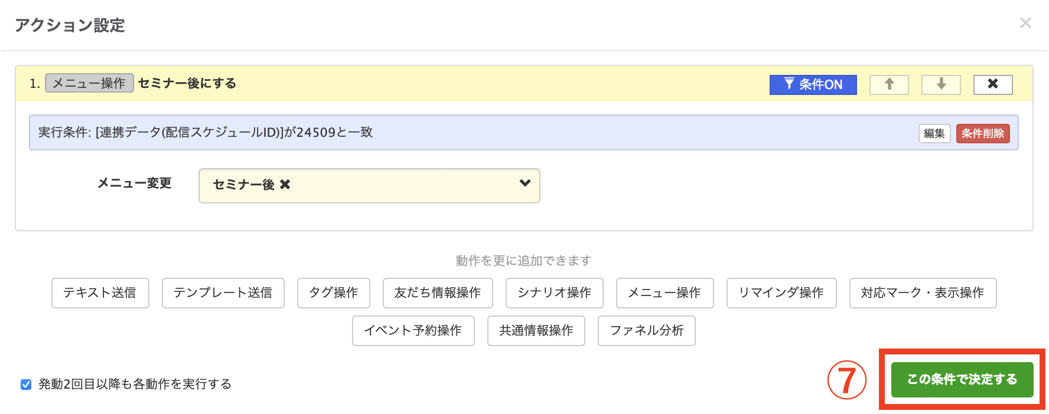This screenshot has width=1049, height=414.
Task: Add a テンプレート送信 action
Action: (223, 293)
